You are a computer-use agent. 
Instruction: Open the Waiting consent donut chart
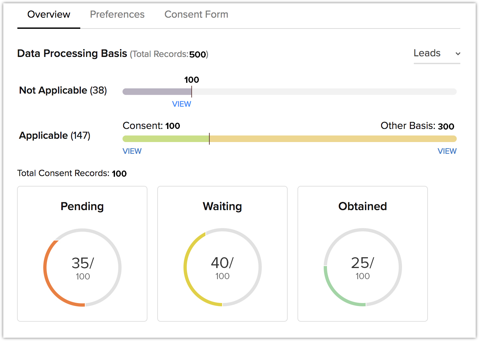tap(222, 267)
